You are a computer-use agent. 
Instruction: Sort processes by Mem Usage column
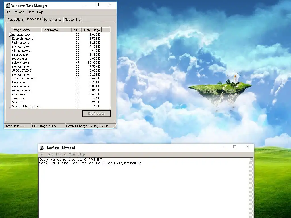pyautogui.click(x=92, y=30)
